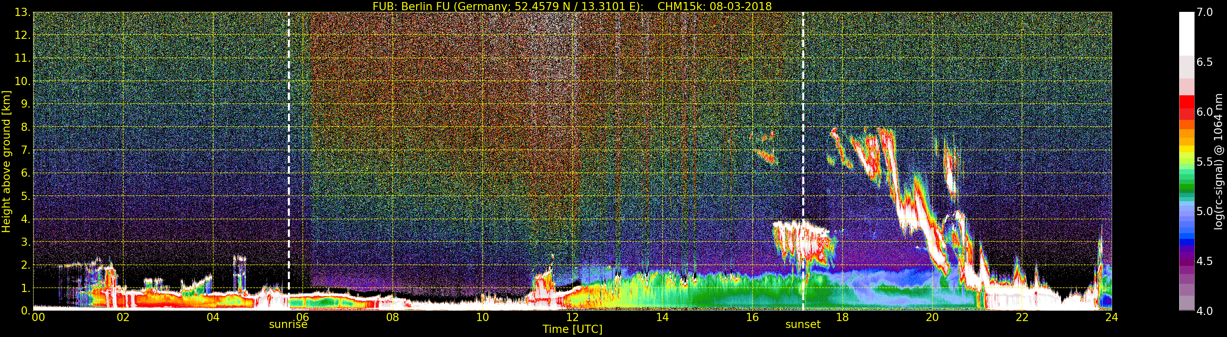
Task: Click the "24" tick on the time axis
Action: [1111, 317]
